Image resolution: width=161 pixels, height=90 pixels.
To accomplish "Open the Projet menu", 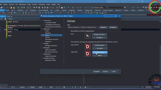I will click(29, 4).
